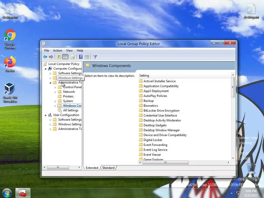Click the network tray icon
264x198 pixels.
(238, 193)
